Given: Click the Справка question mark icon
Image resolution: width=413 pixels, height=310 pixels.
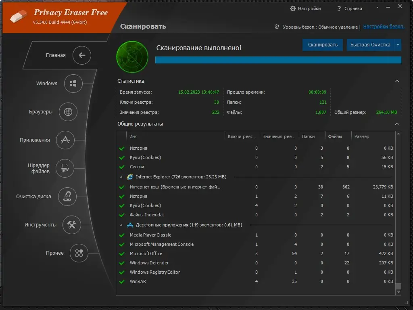Looking at the screenshot, I should [339, 9].
